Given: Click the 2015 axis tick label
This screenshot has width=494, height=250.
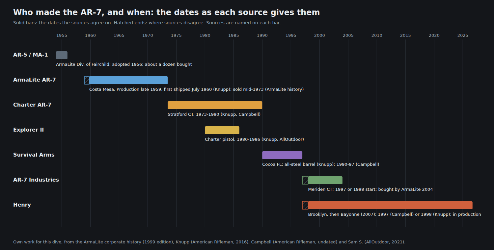Looking at the screenshot, I should (405, 36).
